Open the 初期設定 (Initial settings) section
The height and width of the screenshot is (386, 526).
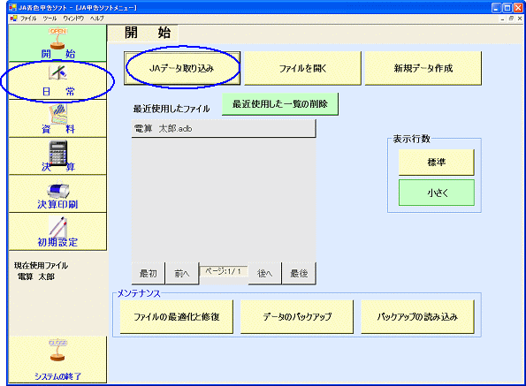coord(57,231)
